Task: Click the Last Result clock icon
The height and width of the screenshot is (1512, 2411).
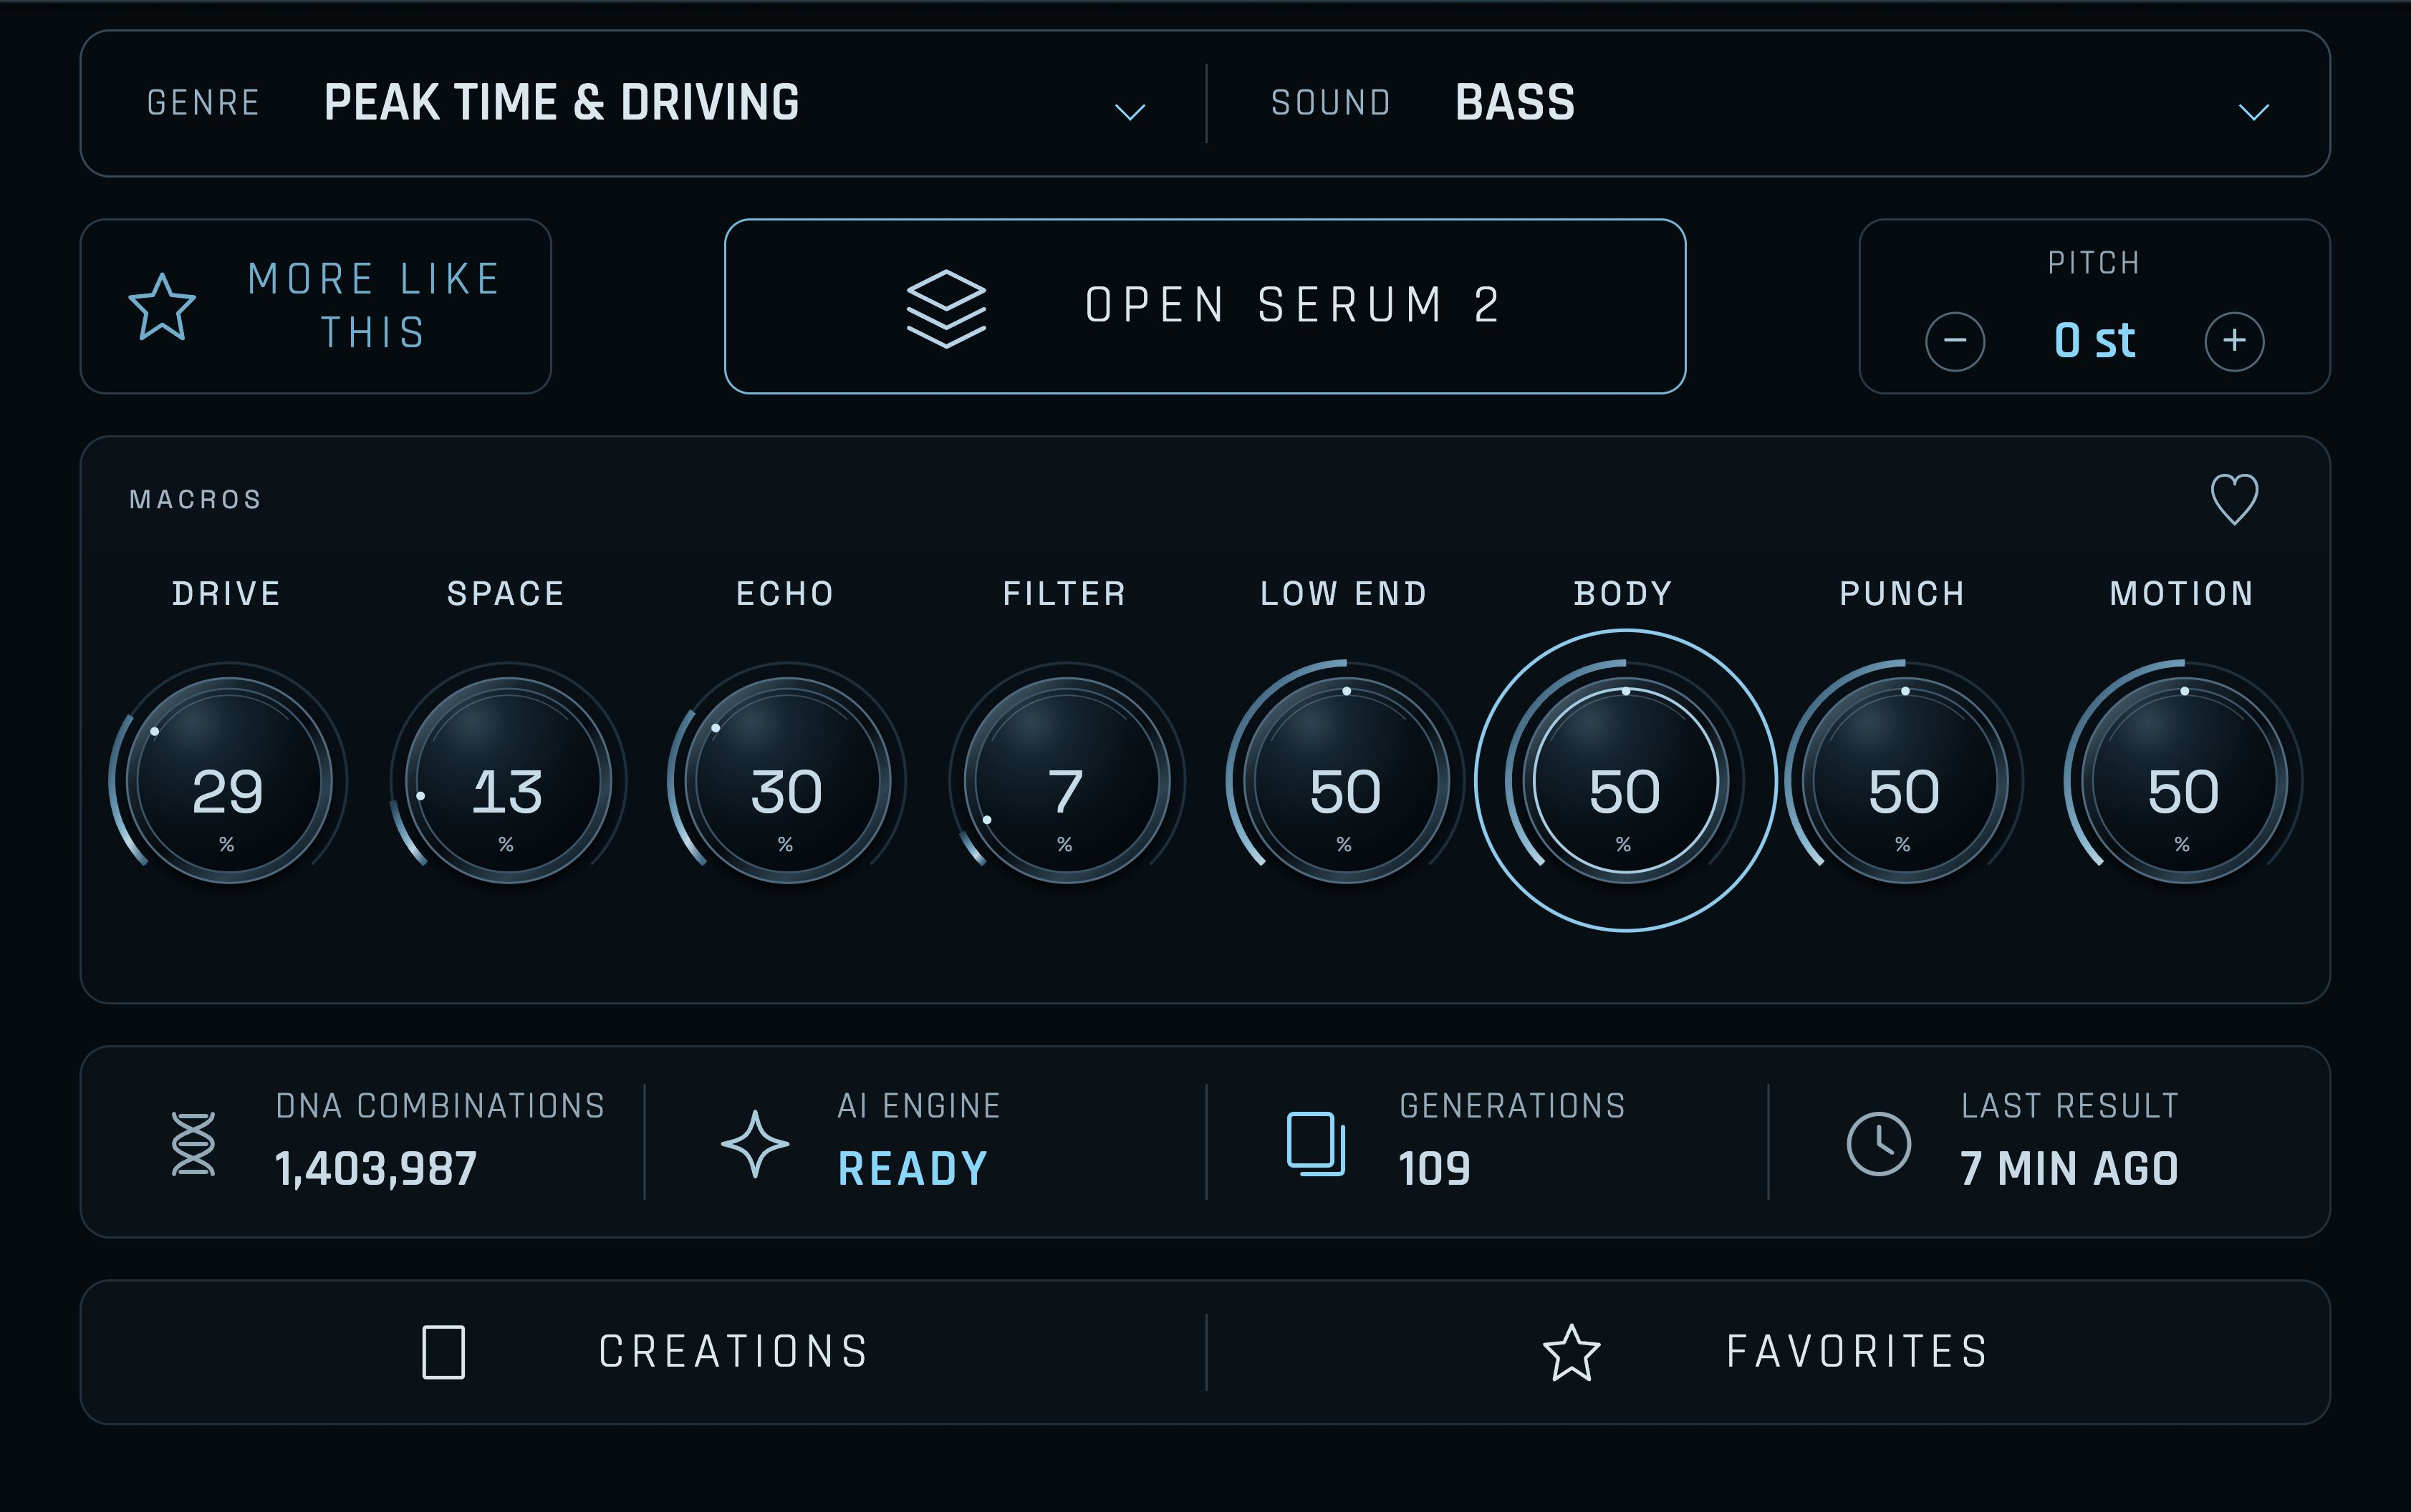Action: coord(1878,1143)
